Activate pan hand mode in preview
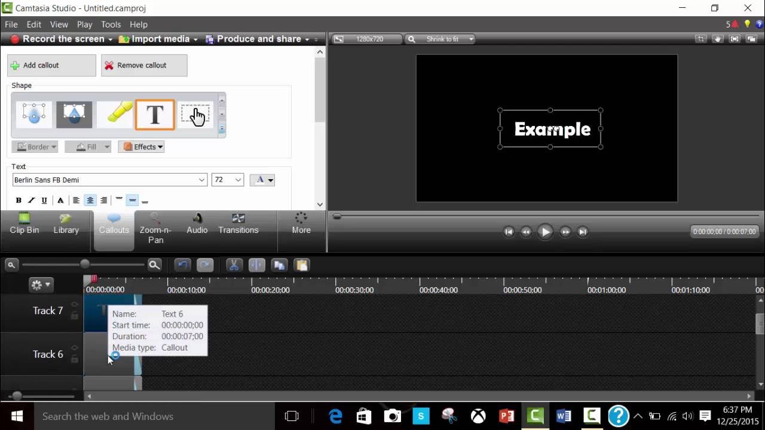Viewport: 765px width, 430px height. (x=718, y=39)
